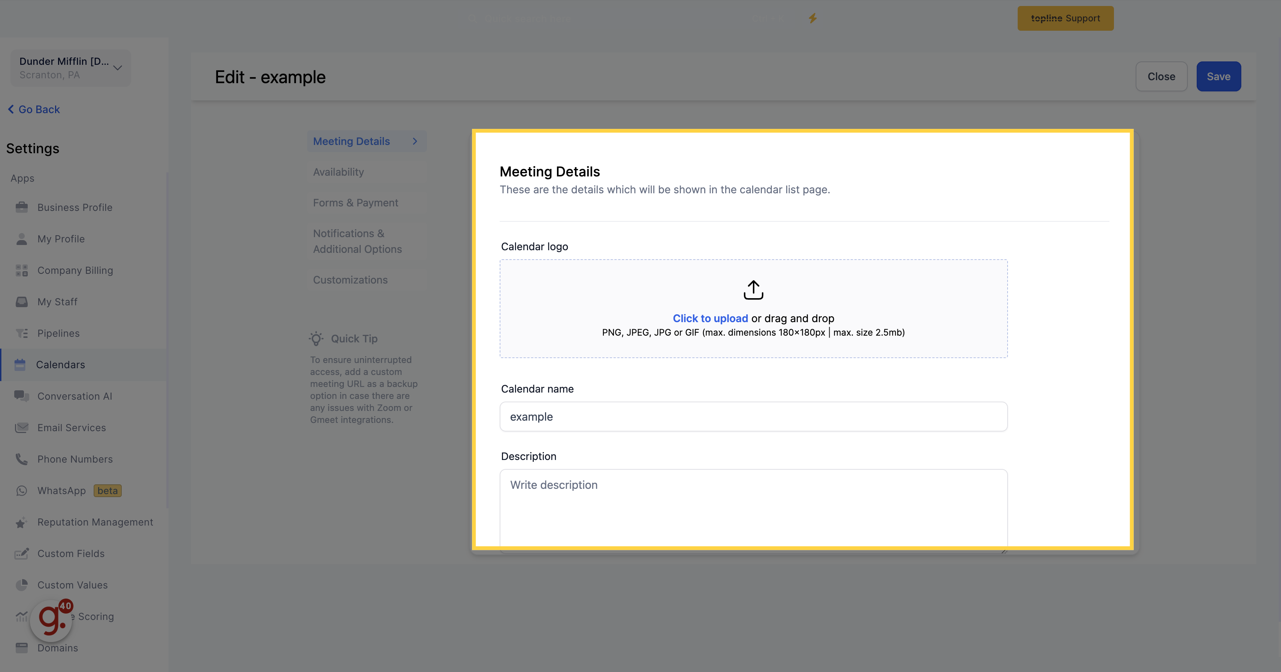Click the Calendars icon in sidebar

coord(22,364)
